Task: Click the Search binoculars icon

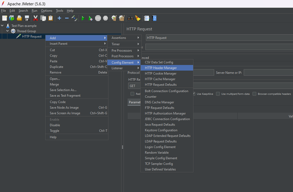Action: 130,18
